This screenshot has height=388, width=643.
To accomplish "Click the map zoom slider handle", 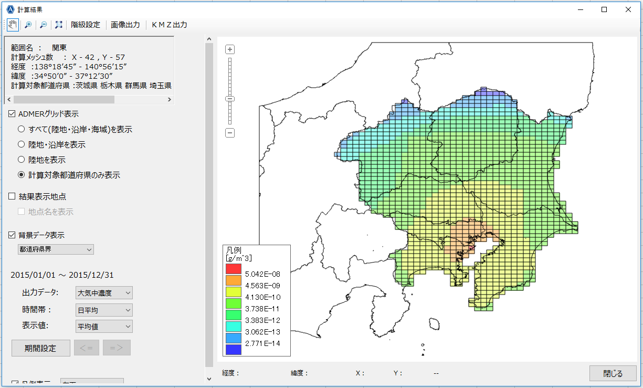I will (230, 99).
